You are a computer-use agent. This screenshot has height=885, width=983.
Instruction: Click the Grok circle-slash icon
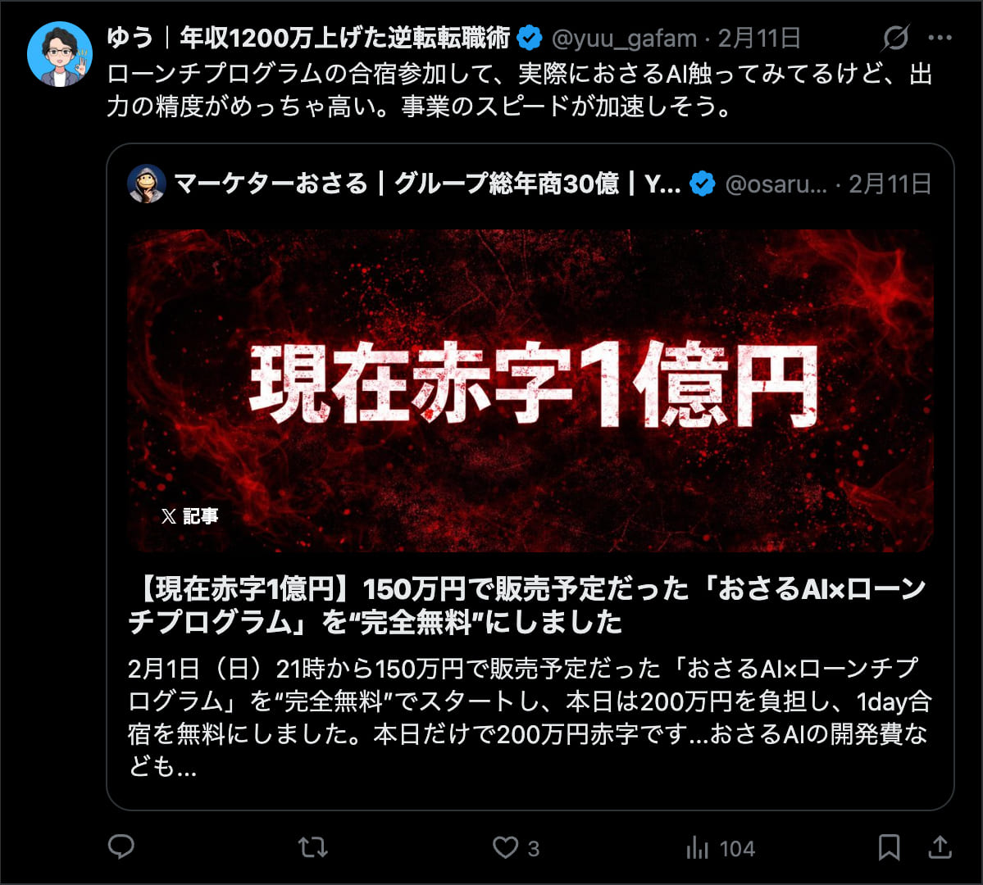tap(896, 38)
